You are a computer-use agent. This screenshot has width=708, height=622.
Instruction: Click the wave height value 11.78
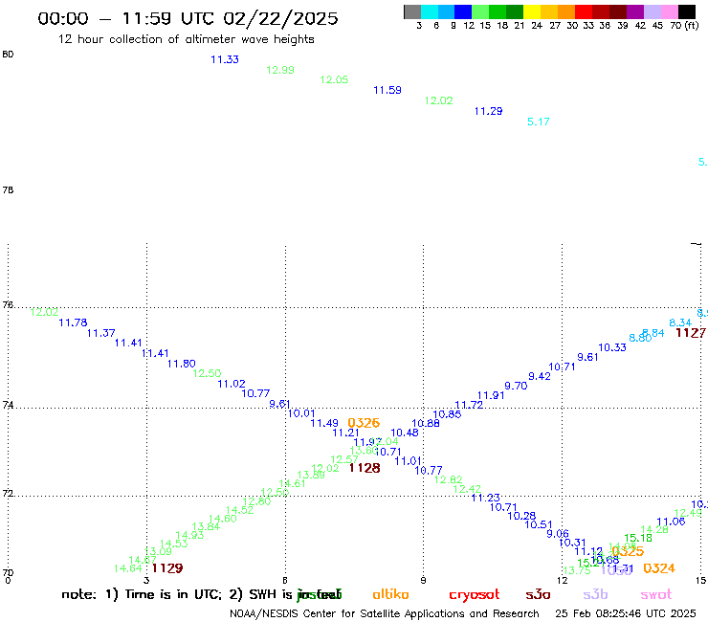coord(73,322)
